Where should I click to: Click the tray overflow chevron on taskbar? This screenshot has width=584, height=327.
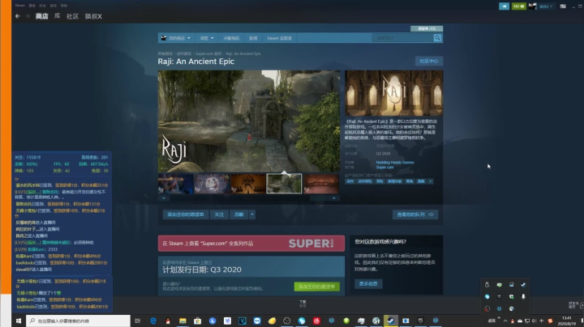coord(505,321)
